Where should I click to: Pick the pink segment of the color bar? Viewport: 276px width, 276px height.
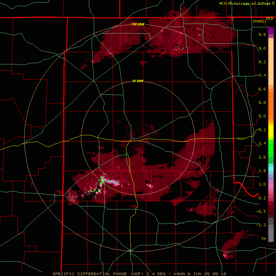[x=271, y=186]
